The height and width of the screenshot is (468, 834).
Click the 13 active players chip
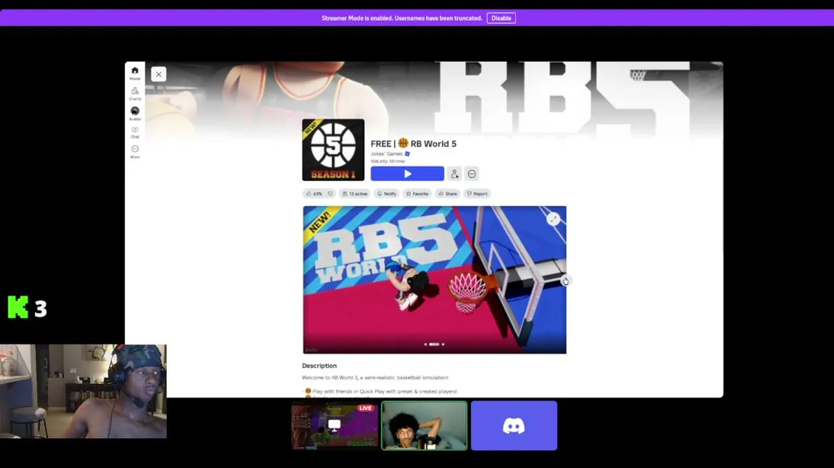355,194
